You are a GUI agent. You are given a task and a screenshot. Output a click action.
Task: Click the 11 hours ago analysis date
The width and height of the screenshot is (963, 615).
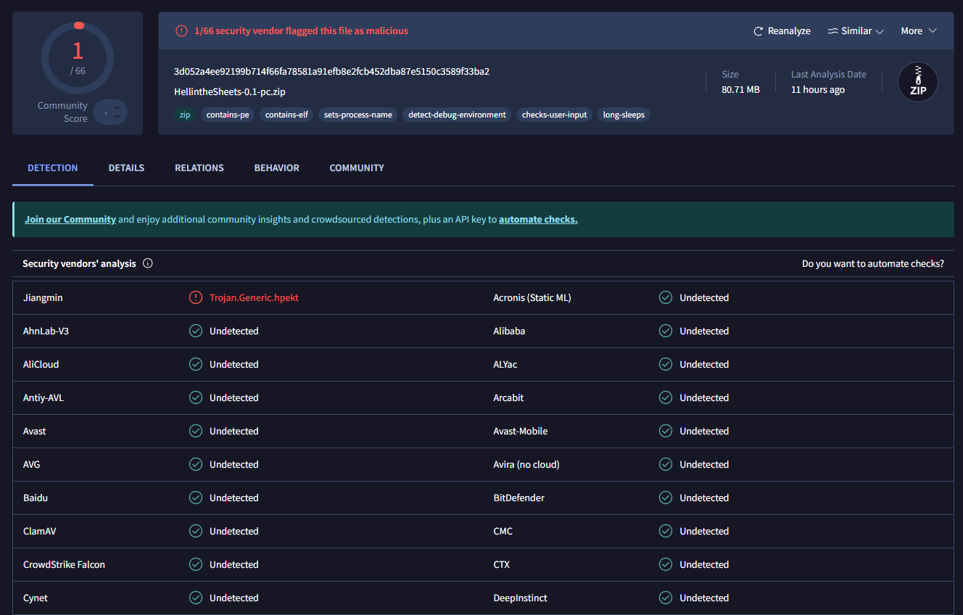[818, 89]
